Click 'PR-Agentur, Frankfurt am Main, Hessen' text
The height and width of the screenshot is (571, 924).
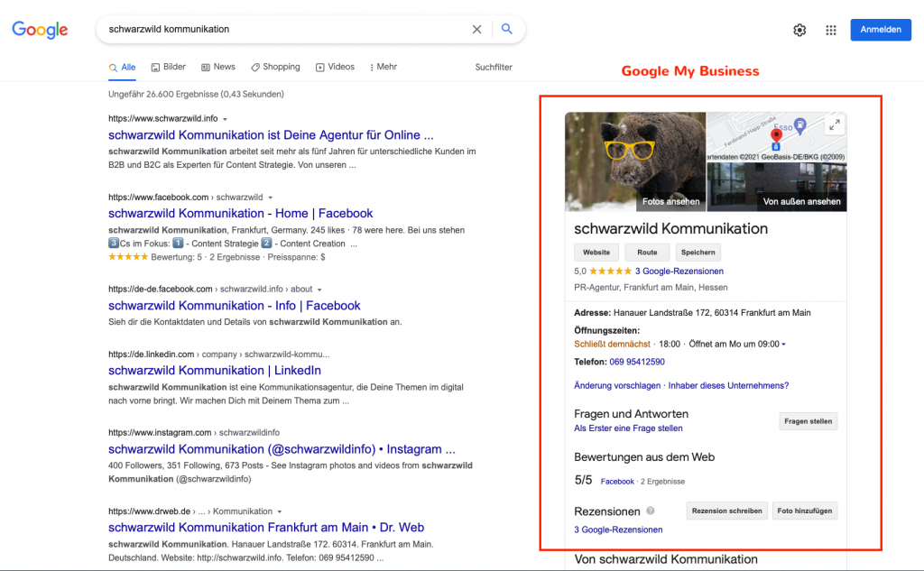pos(651,288)
